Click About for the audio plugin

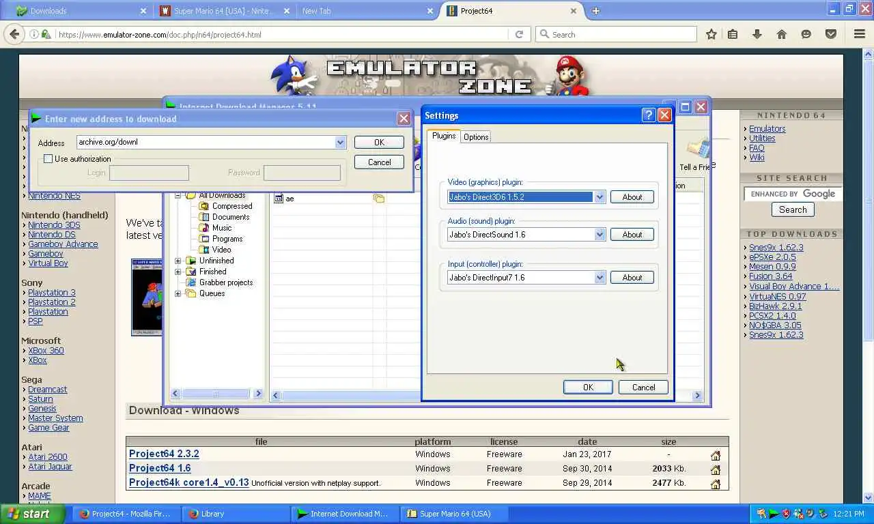click(x=632, y=235)
